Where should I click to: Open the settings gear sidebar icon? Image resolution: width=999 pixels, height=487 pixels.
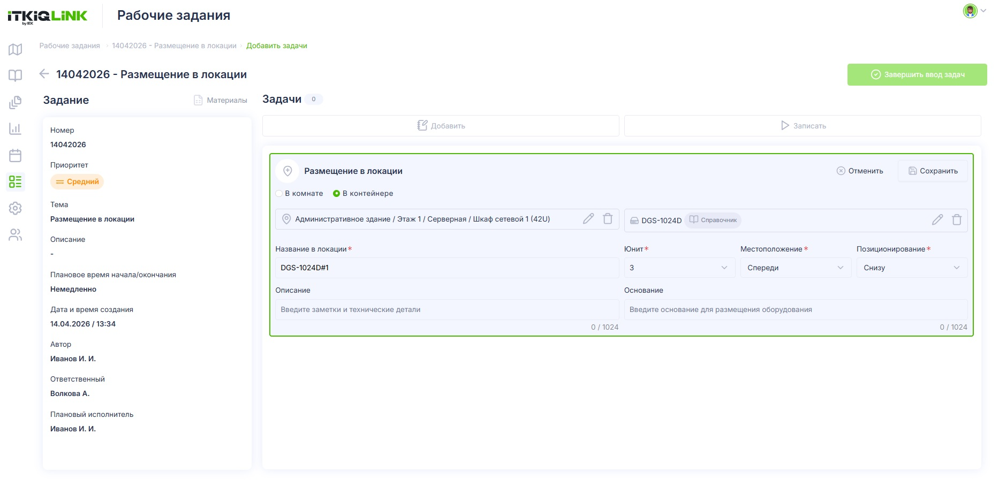16,208
